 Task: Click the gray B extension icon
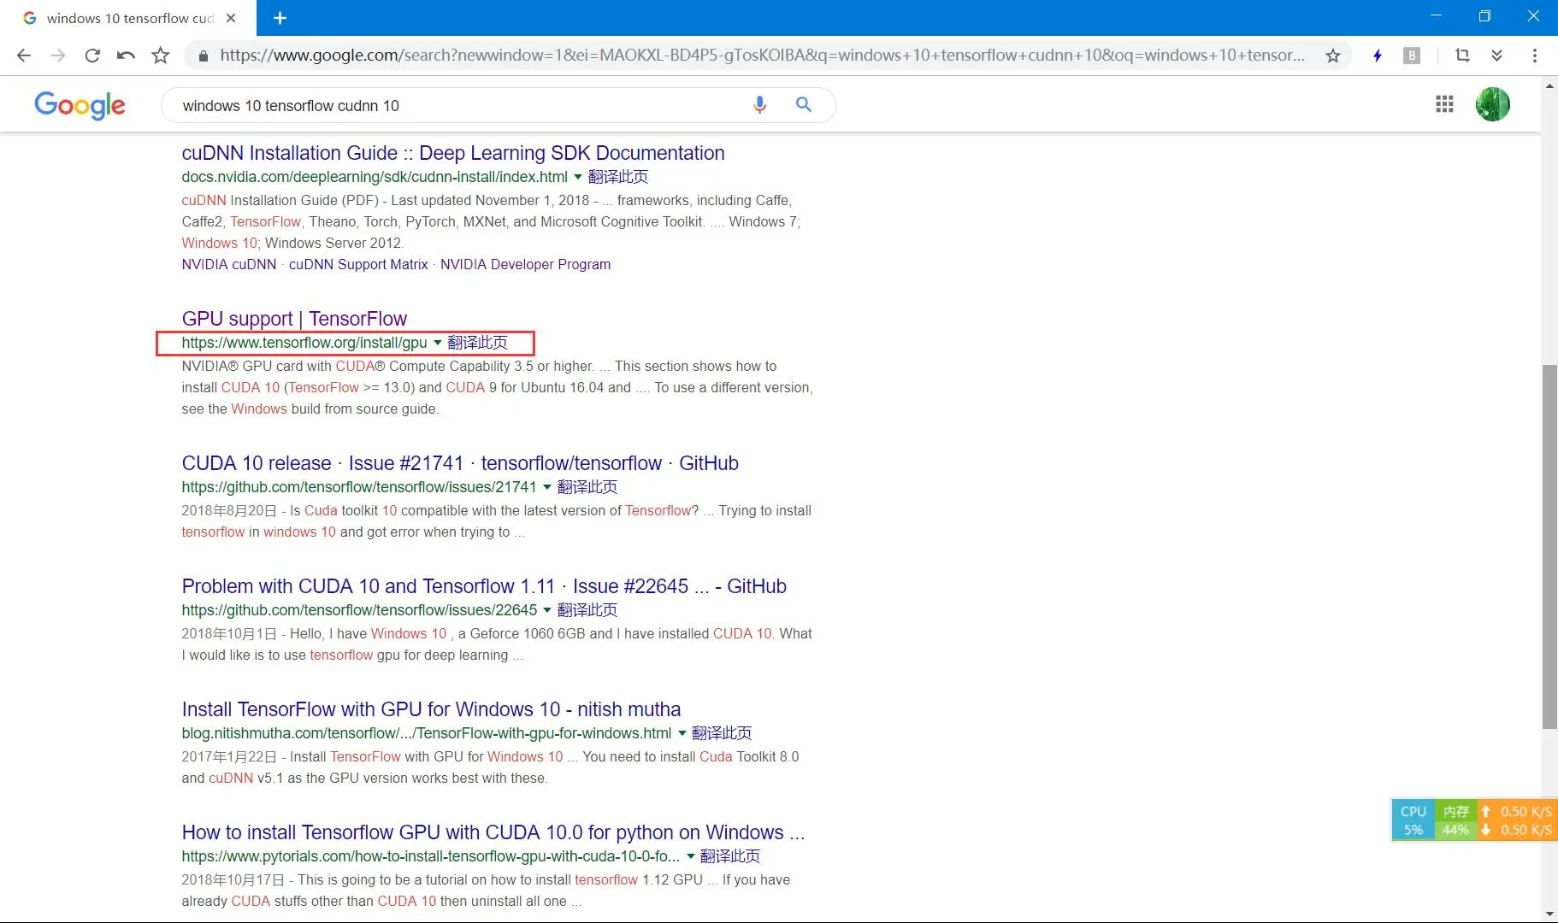(x=1412, y=56)
